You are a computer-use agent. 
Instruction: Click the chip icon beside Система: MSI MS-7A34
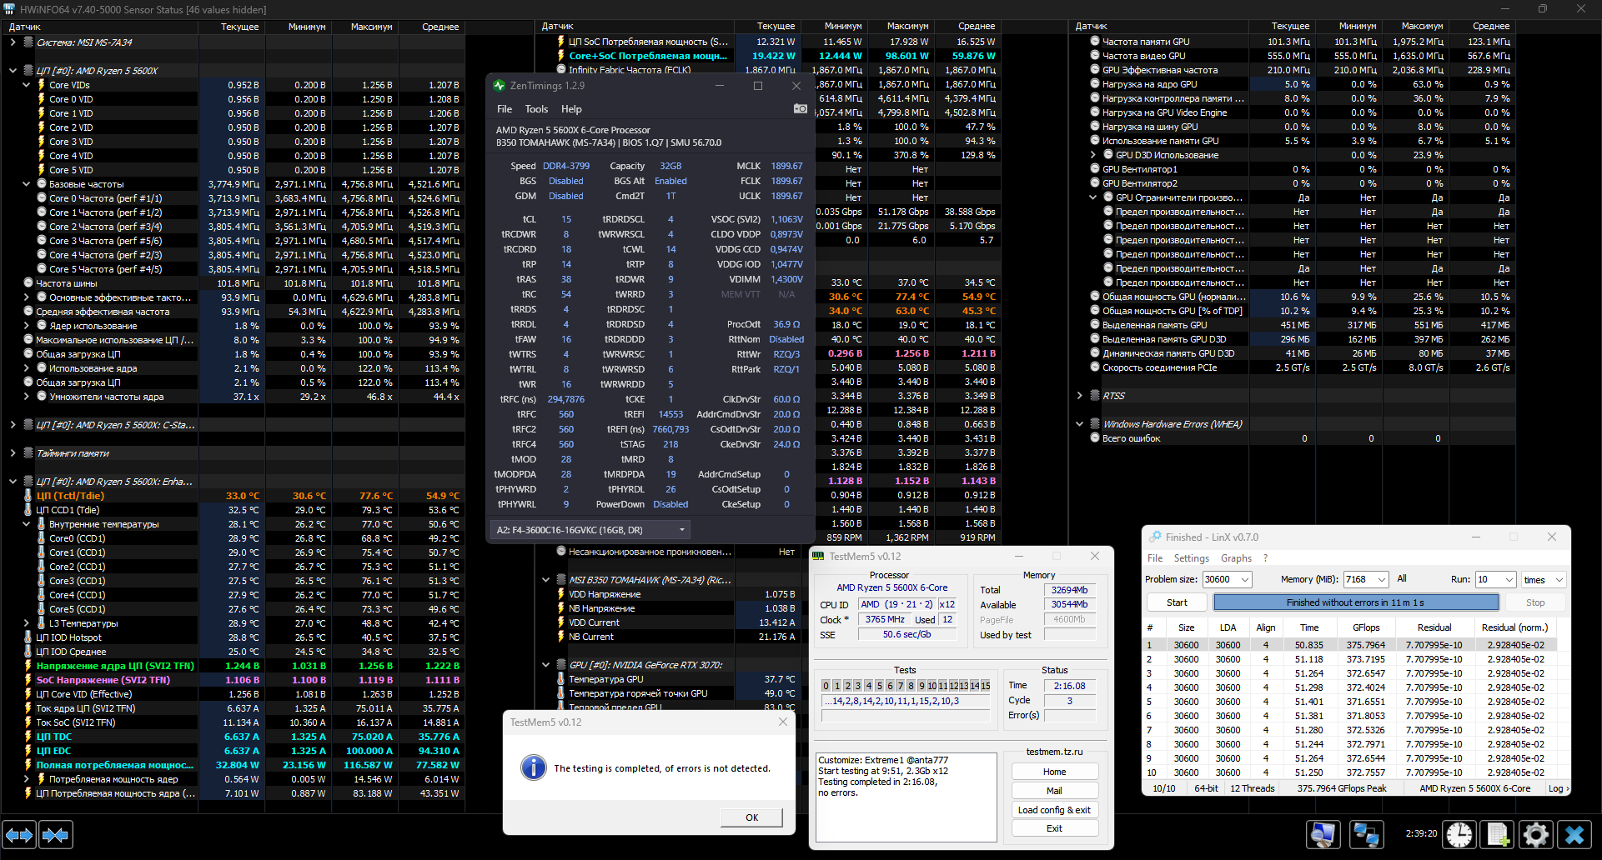point(28,42)
